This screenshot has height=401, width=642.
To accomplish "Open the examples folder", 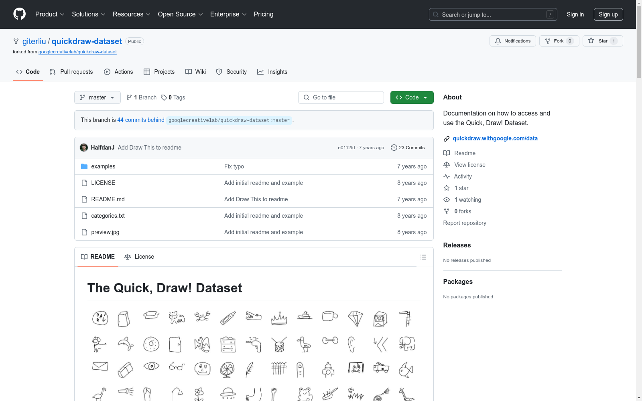I will 103,166.
